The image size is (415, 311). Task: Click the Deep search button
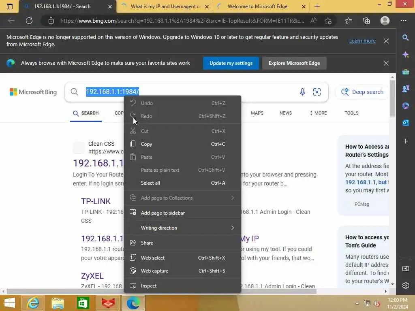pyautogui.click(x=362, y=92)
